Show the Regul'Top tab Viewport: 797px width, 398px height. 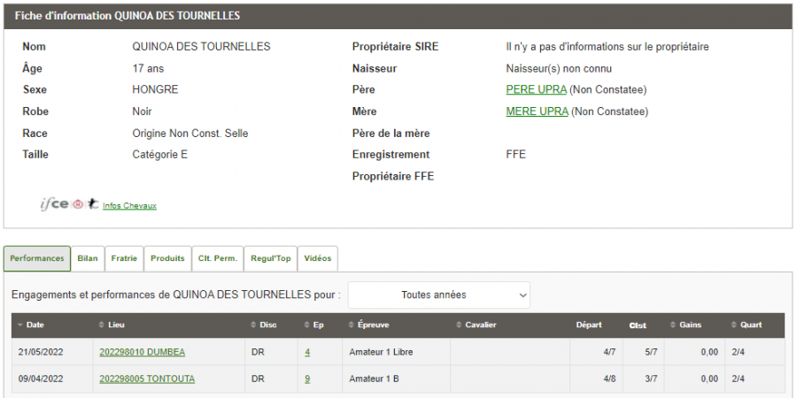pos(271,258)
